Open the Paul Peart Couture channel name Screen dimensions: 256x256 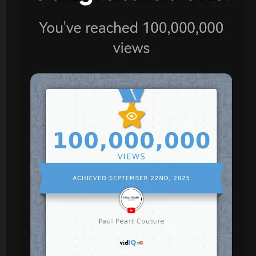point(131,221)
